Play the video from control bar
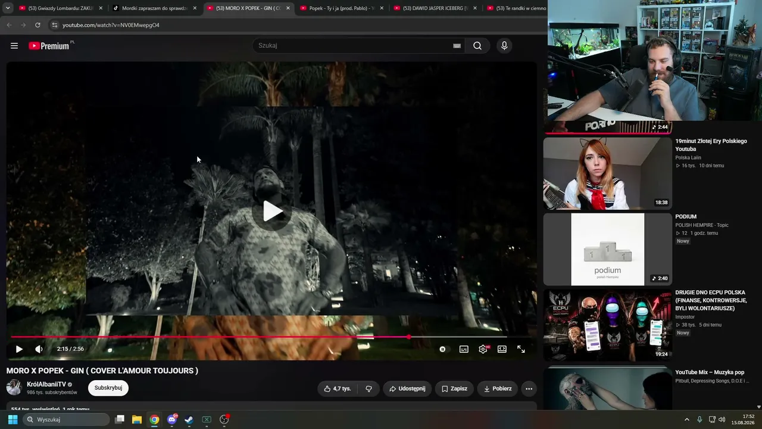The image size is (762, 429). click(x=19, y=349)
